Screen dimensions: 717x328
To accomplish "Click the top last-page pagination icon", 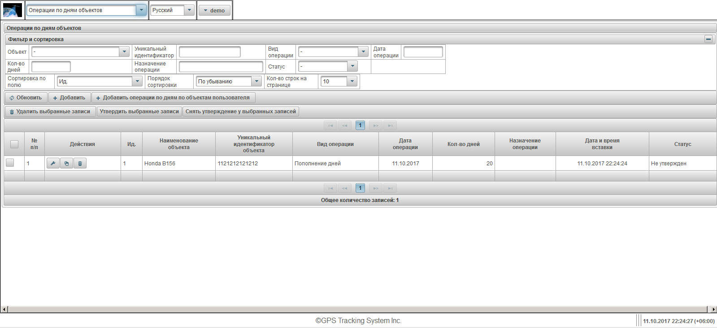I will coord(390,125).
